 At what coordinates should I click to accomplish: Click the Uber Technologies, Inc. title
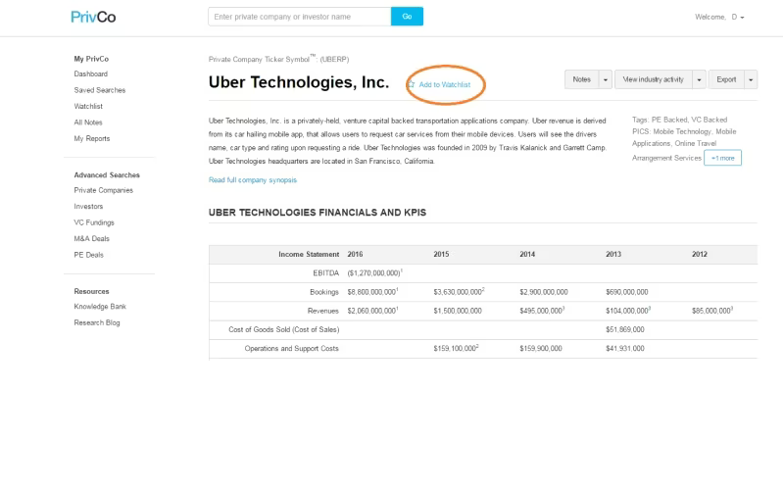pos(299,82)
